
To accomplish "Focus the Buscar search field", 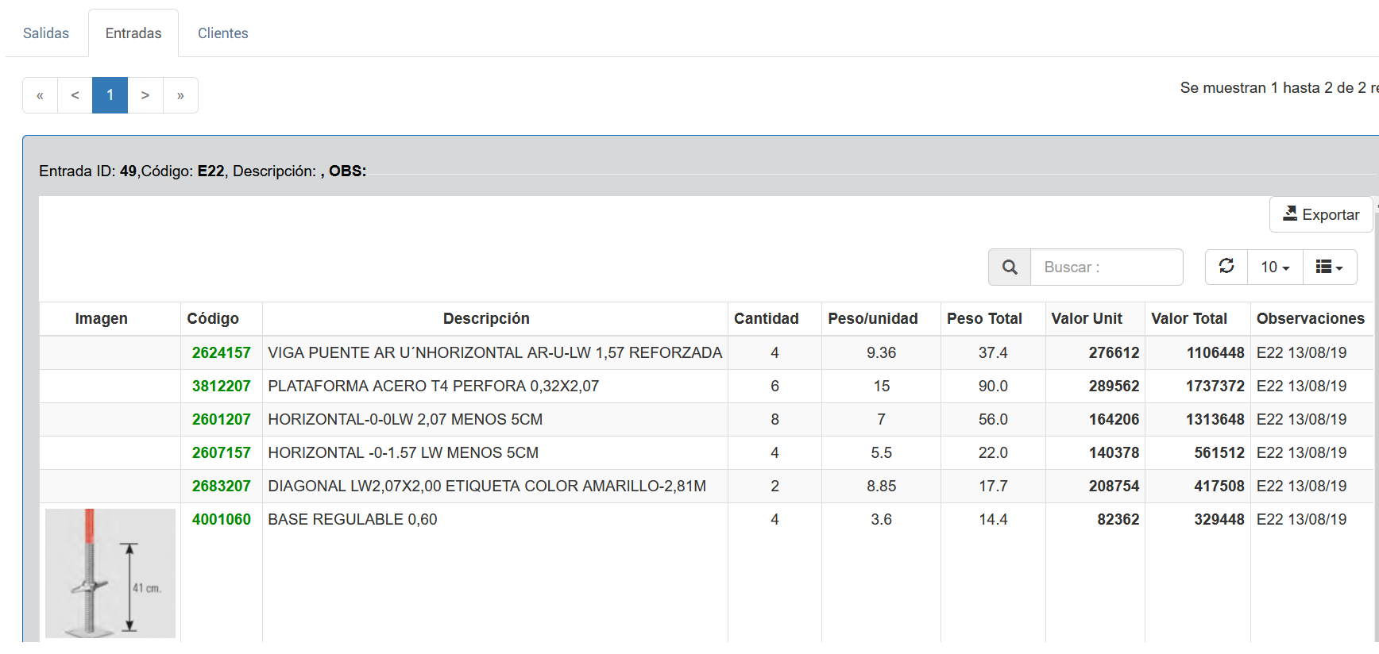I will (x=1106, y=267).
